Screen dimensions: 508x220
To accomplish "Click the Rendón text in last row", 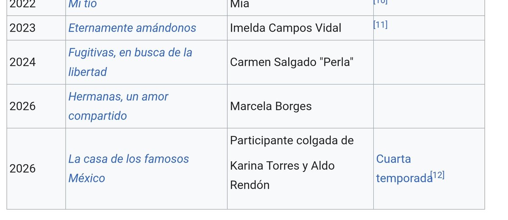I will click(x=250, y=185).
